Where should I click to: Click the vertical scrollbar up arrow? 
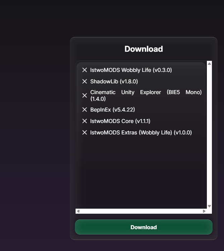point(209,64)
